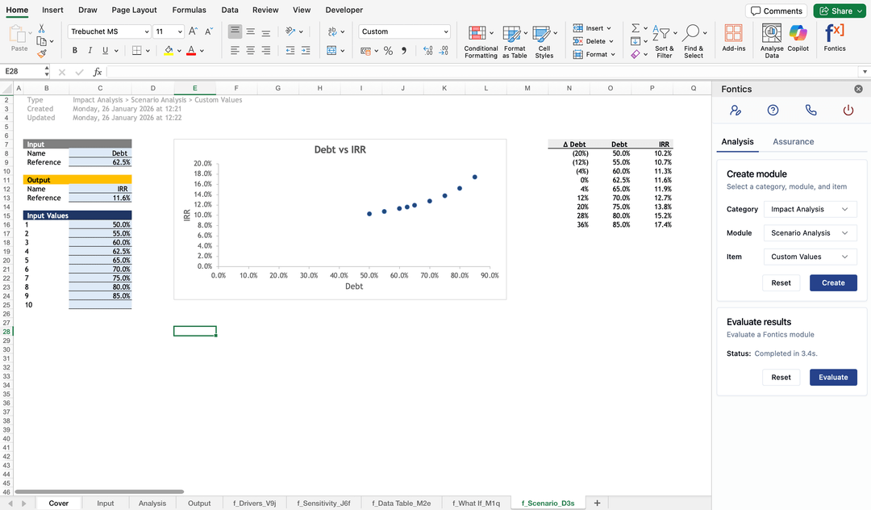871x510 pixels.
Task: Open Fontics help question icon
Action: click(x=773, y=110)
